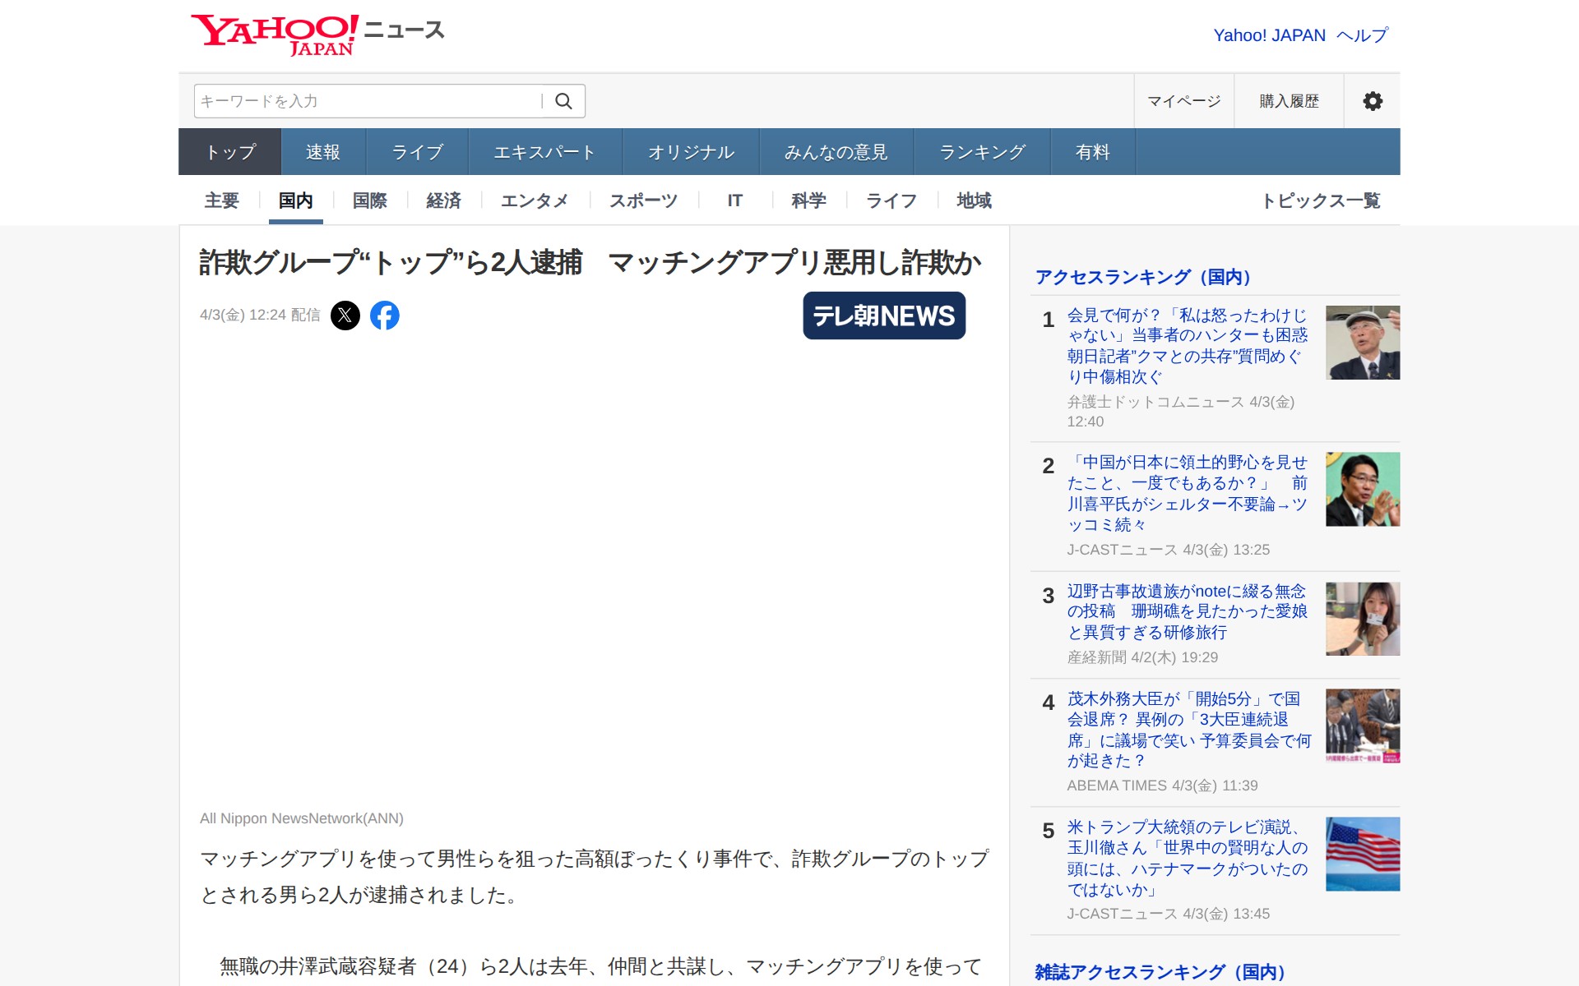Share article on X
1579x986 pixels.
click(345, 316)
